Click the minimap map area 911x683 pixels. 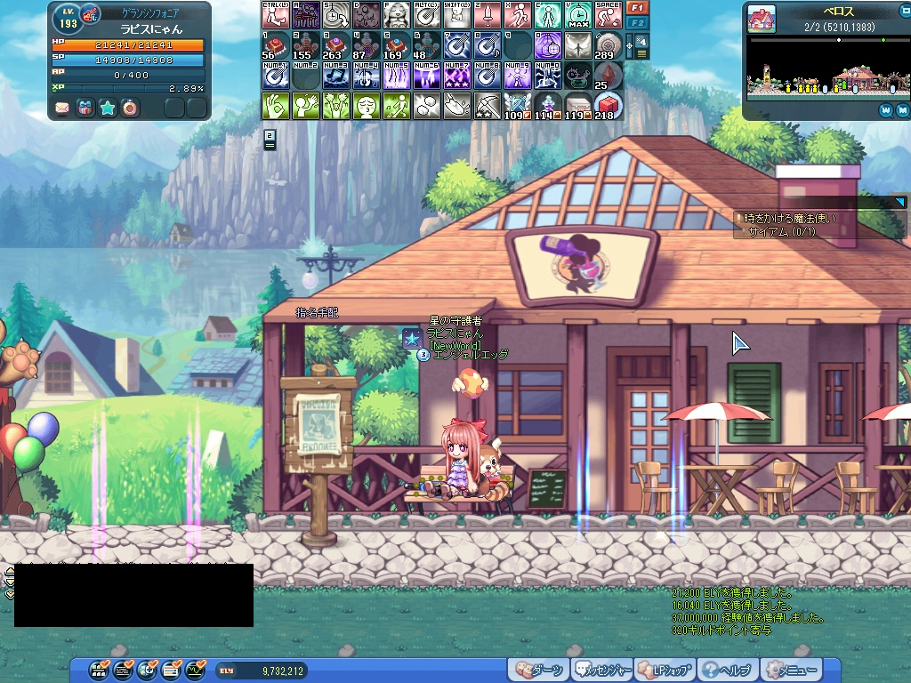click(828, 68)
